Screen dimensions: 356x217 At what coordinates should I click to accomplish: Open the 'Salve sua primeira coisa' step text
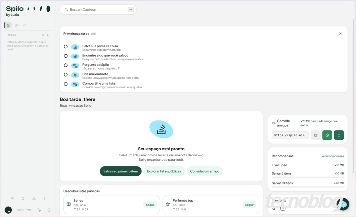point(100,46)
